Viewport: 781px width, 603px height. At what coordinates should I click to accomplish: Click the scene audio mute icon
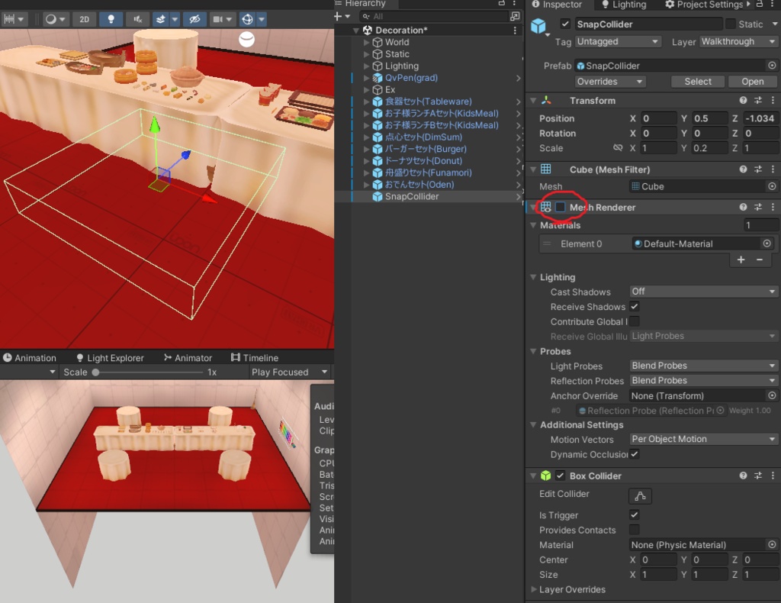point(137,19)
